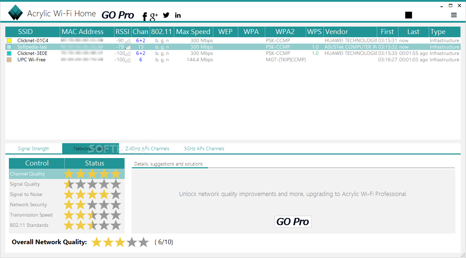466x258 pixels.
Task: Click the Control column header
Action: point(37,163)
